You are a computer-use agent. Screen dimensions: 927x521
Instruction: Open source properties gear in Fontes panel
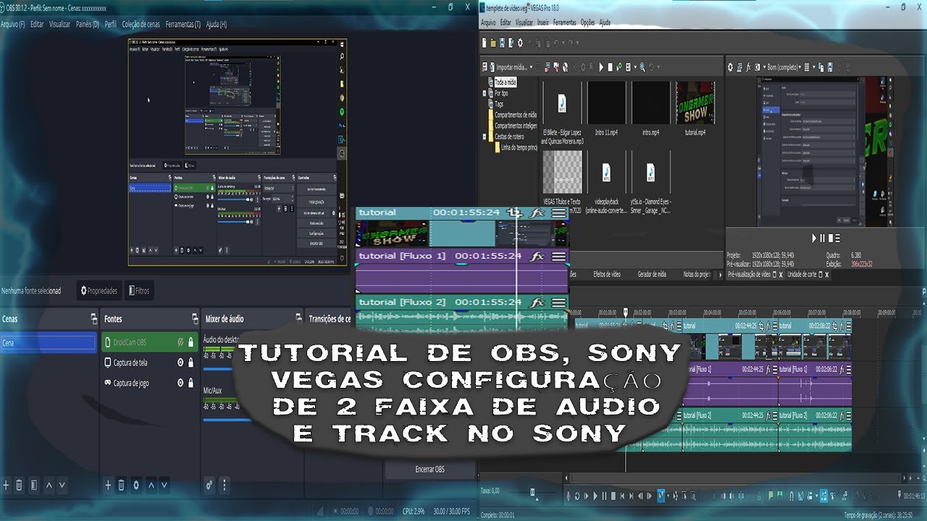coord(136,486)
